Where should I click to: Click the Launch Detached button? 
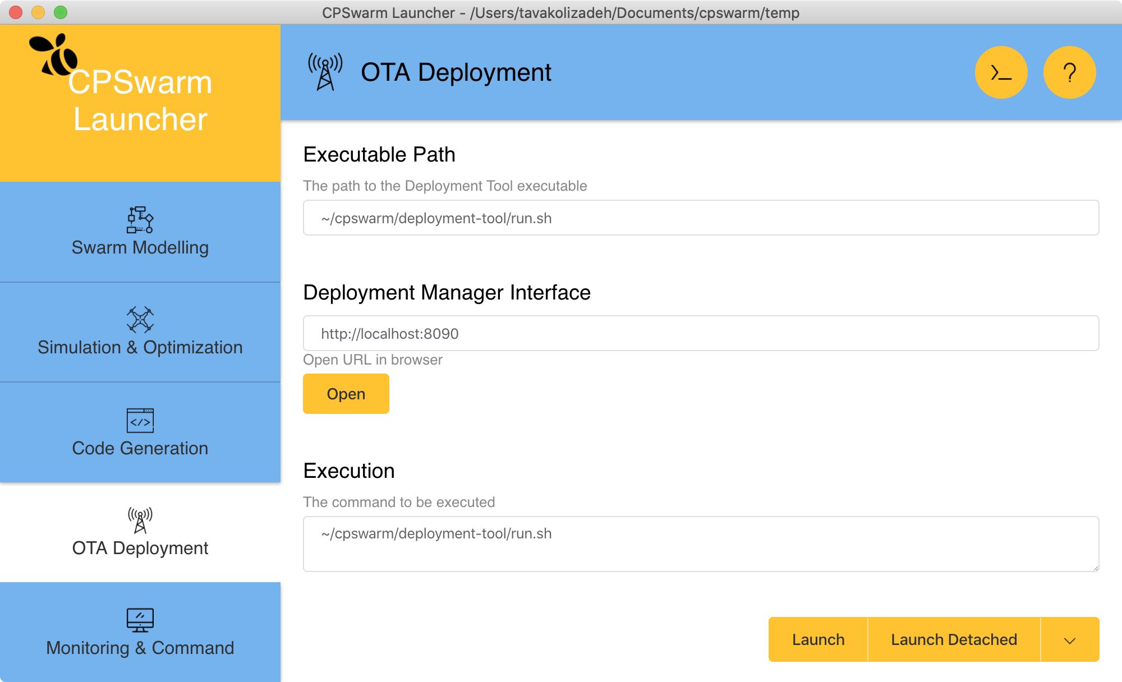[x=953, y=640]
